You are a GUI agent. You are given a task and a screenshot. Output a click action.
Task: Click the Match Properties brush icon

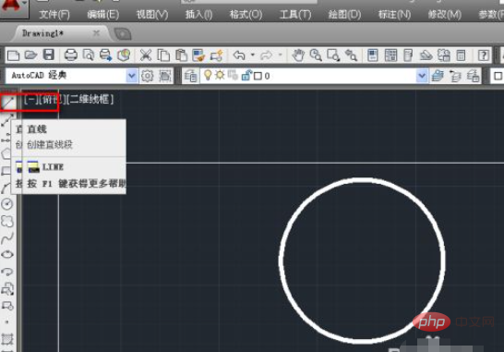click(x=198, y=55)
